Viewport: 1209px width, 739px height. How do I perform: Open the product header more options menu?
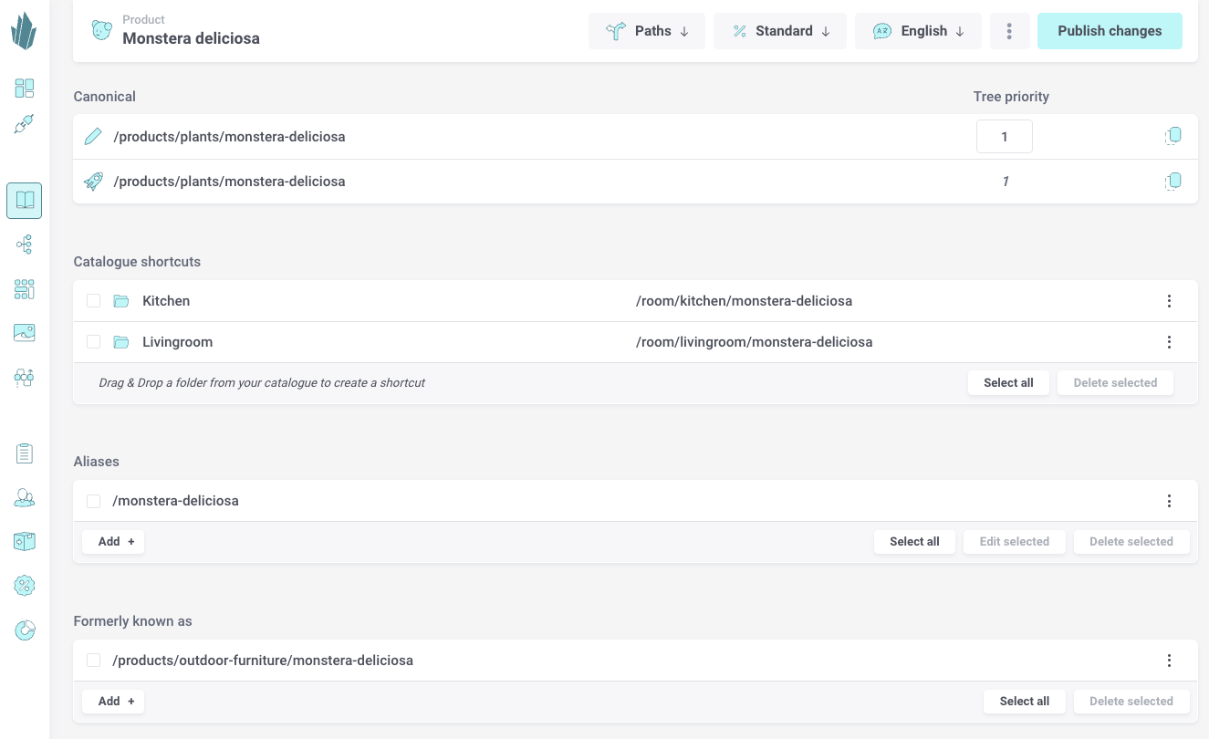pyautogui.click(x=1009, y=31)
